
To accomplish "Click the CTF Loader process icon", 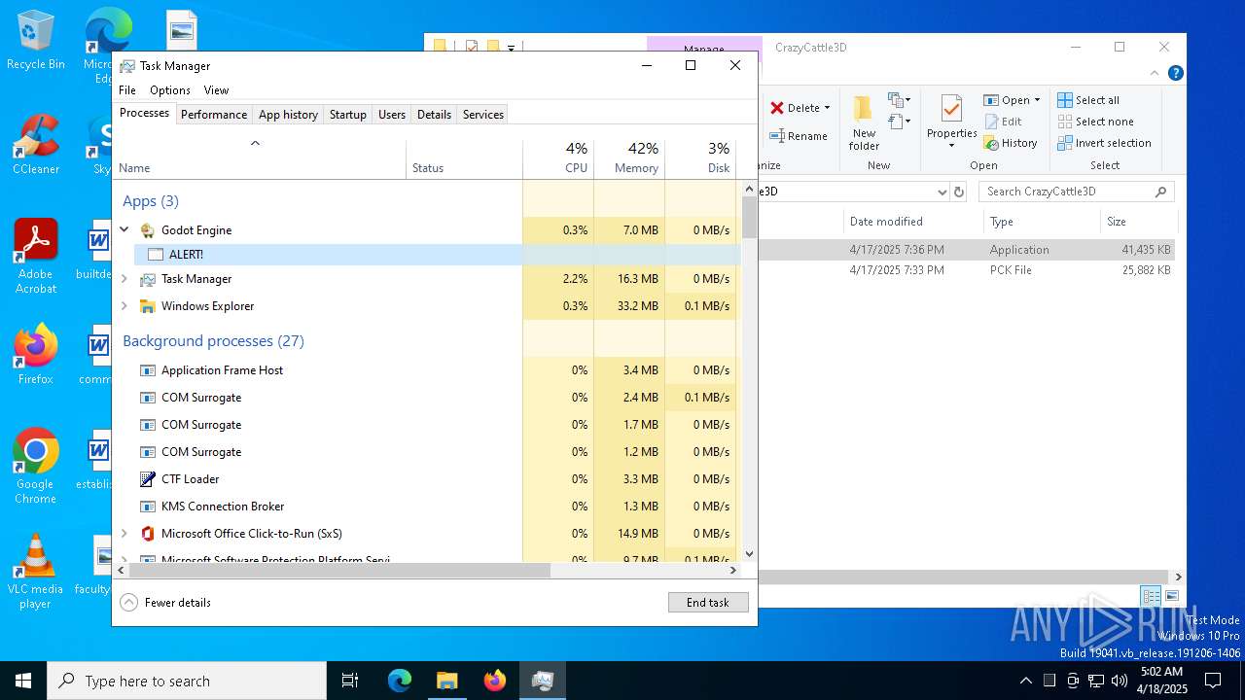I will coord(148,479).
